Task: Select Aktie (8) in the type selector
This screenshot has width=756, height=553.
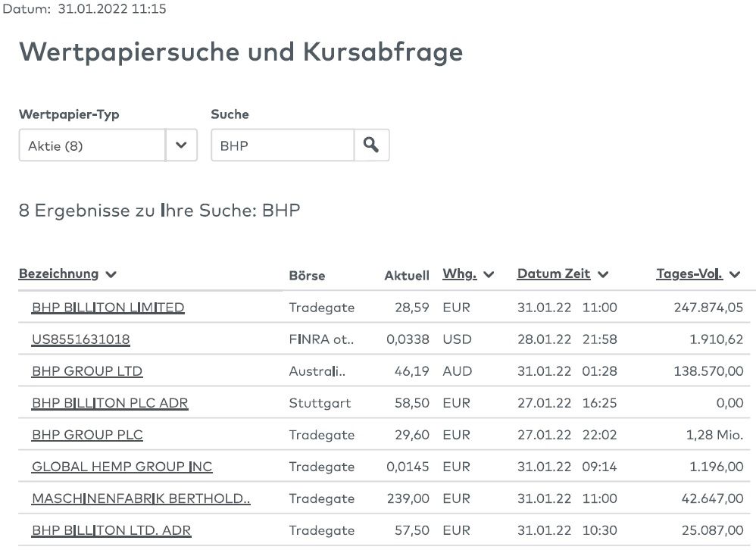Action: (x=91, y=145)
